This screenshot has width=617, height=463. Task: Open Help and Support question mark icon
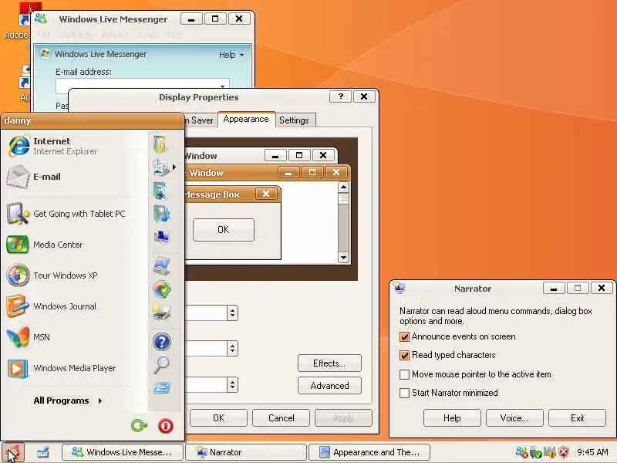[161, 342]
